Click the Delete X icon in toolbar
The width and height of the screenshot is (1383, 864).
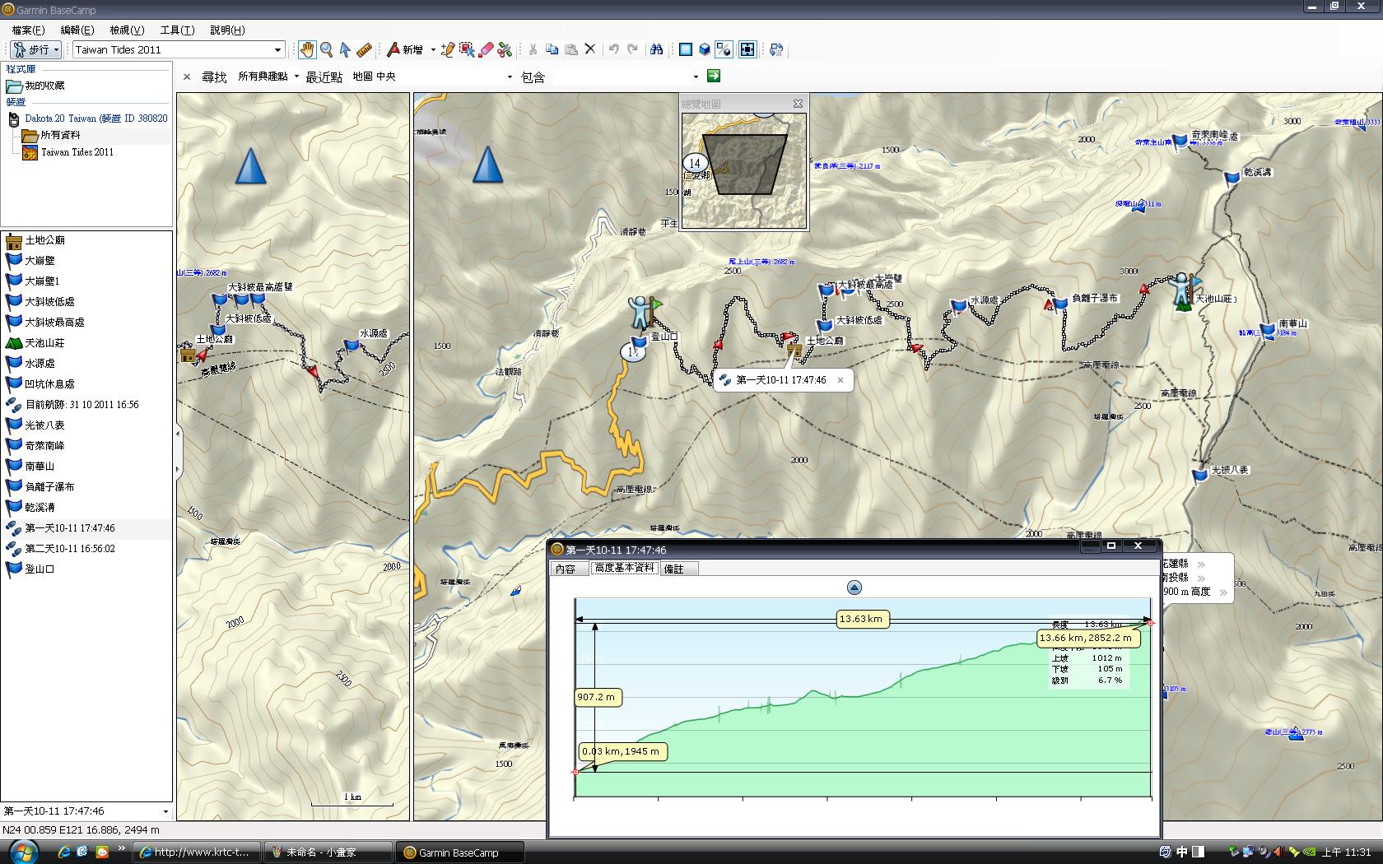click(589, 49)
